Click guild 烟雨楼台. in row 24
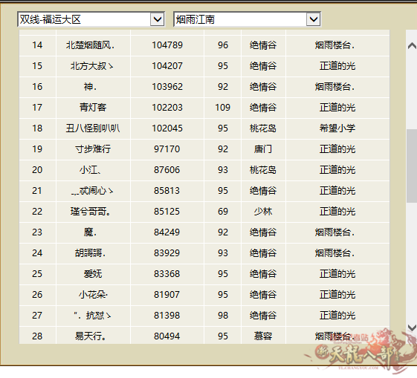 [334, 253]
